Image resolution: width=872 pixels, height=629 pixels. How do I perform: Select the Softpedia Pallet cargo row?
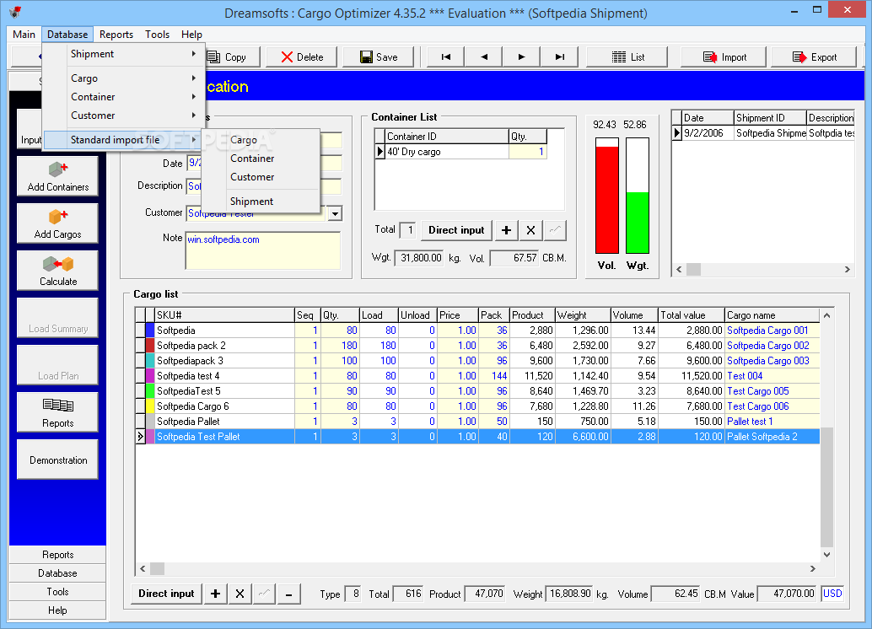477,422
